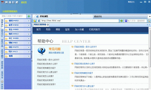Click 留言 in the page navigation

click(67, 29)
